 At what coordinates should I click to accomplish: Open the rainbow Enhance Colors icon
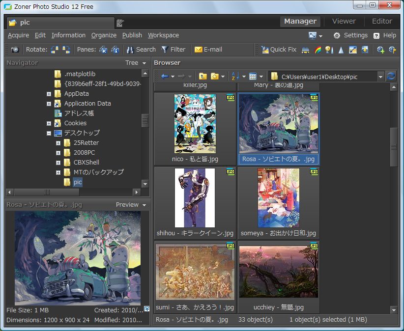tap(317, 50)
